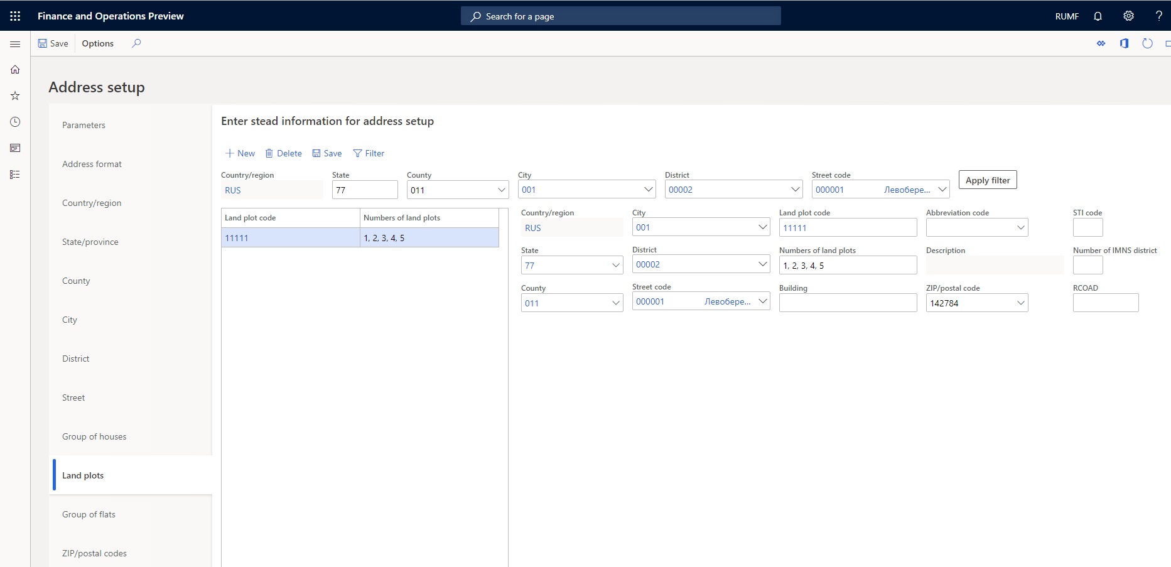Click the Apply filter button
1171x567 pixels.
[987, 180]
